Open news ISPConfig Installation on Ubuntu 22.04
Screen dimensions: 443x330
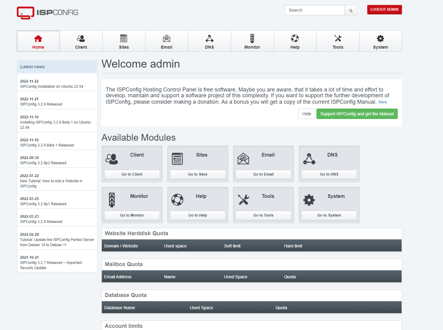[52, 87]
